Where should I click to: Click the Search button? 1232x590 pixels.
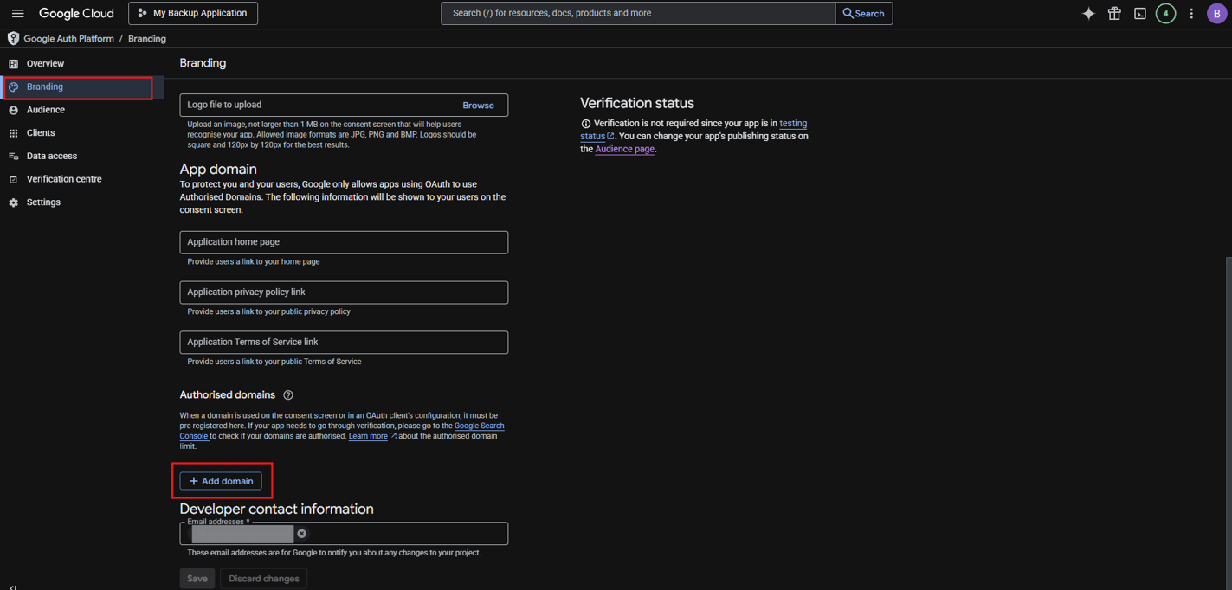coord(864,13)
